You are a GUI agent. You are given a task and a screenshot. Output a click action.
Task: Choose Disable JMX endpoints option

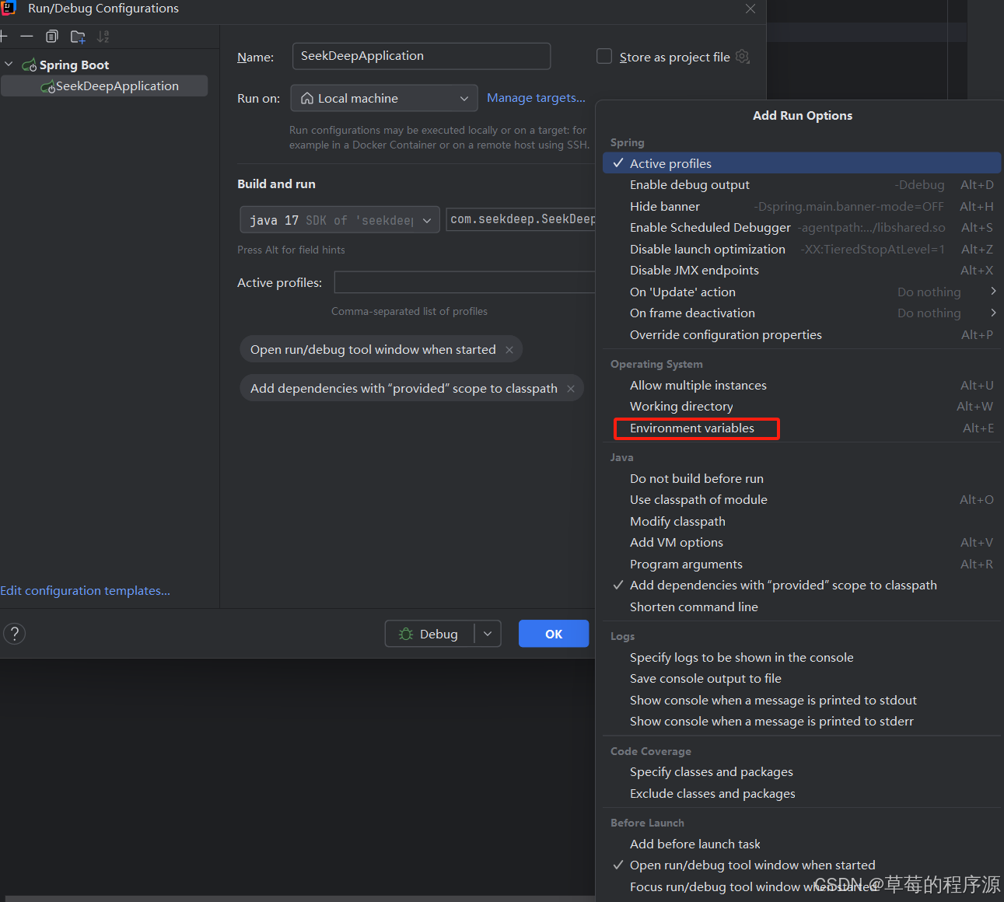[x=802, y=271]
